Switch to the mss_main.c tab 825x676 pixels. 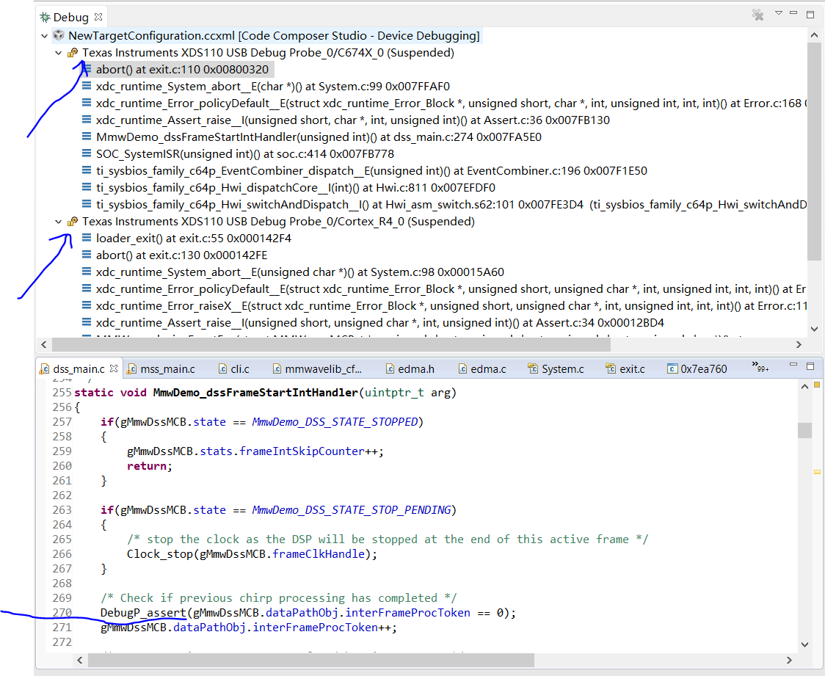point(166,368)
